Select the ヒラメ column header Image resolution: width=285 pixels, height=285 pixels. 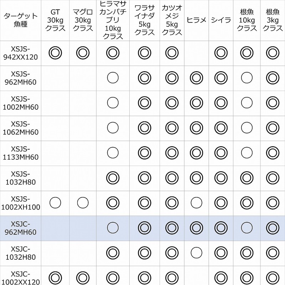click(196, 20)
